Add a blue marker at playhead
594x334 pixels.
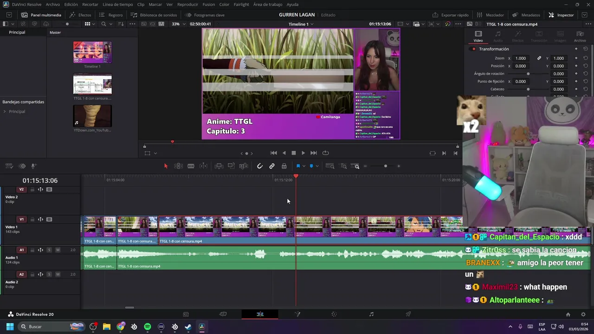[x=311, y=166]
